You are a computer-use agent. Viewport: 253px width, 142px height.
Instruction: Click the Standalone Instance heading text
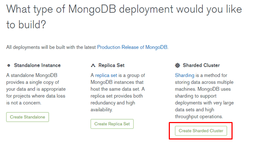tap(37, 65)
